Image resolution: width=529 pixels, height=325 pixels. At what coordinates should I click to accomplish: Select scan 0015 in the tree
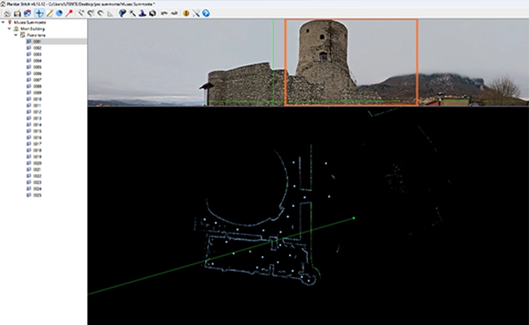click(x=37, y=131)
